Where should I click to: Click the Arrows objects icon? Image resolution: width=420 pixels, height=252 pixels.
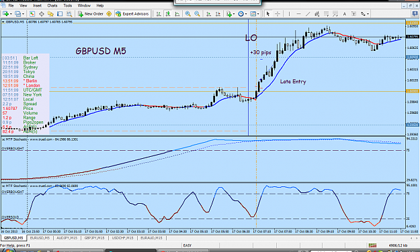point(363,13)
